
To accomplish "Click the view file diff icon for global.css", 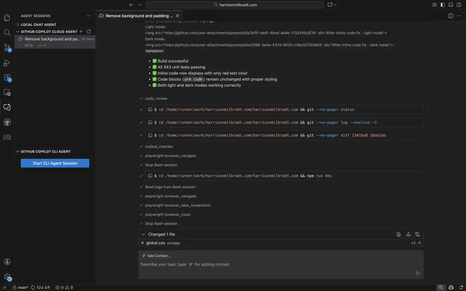I will 398,234.
